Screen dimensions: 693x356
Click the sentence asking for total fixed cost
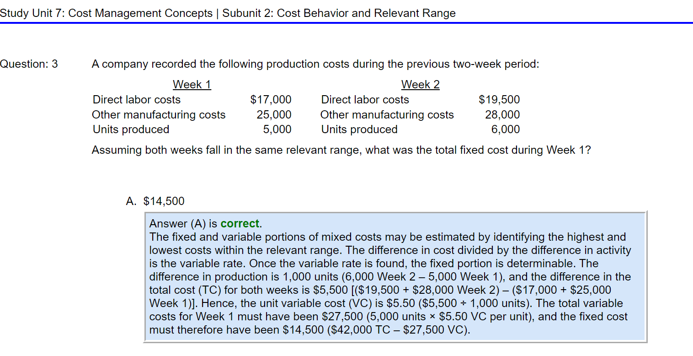(341, 150)
